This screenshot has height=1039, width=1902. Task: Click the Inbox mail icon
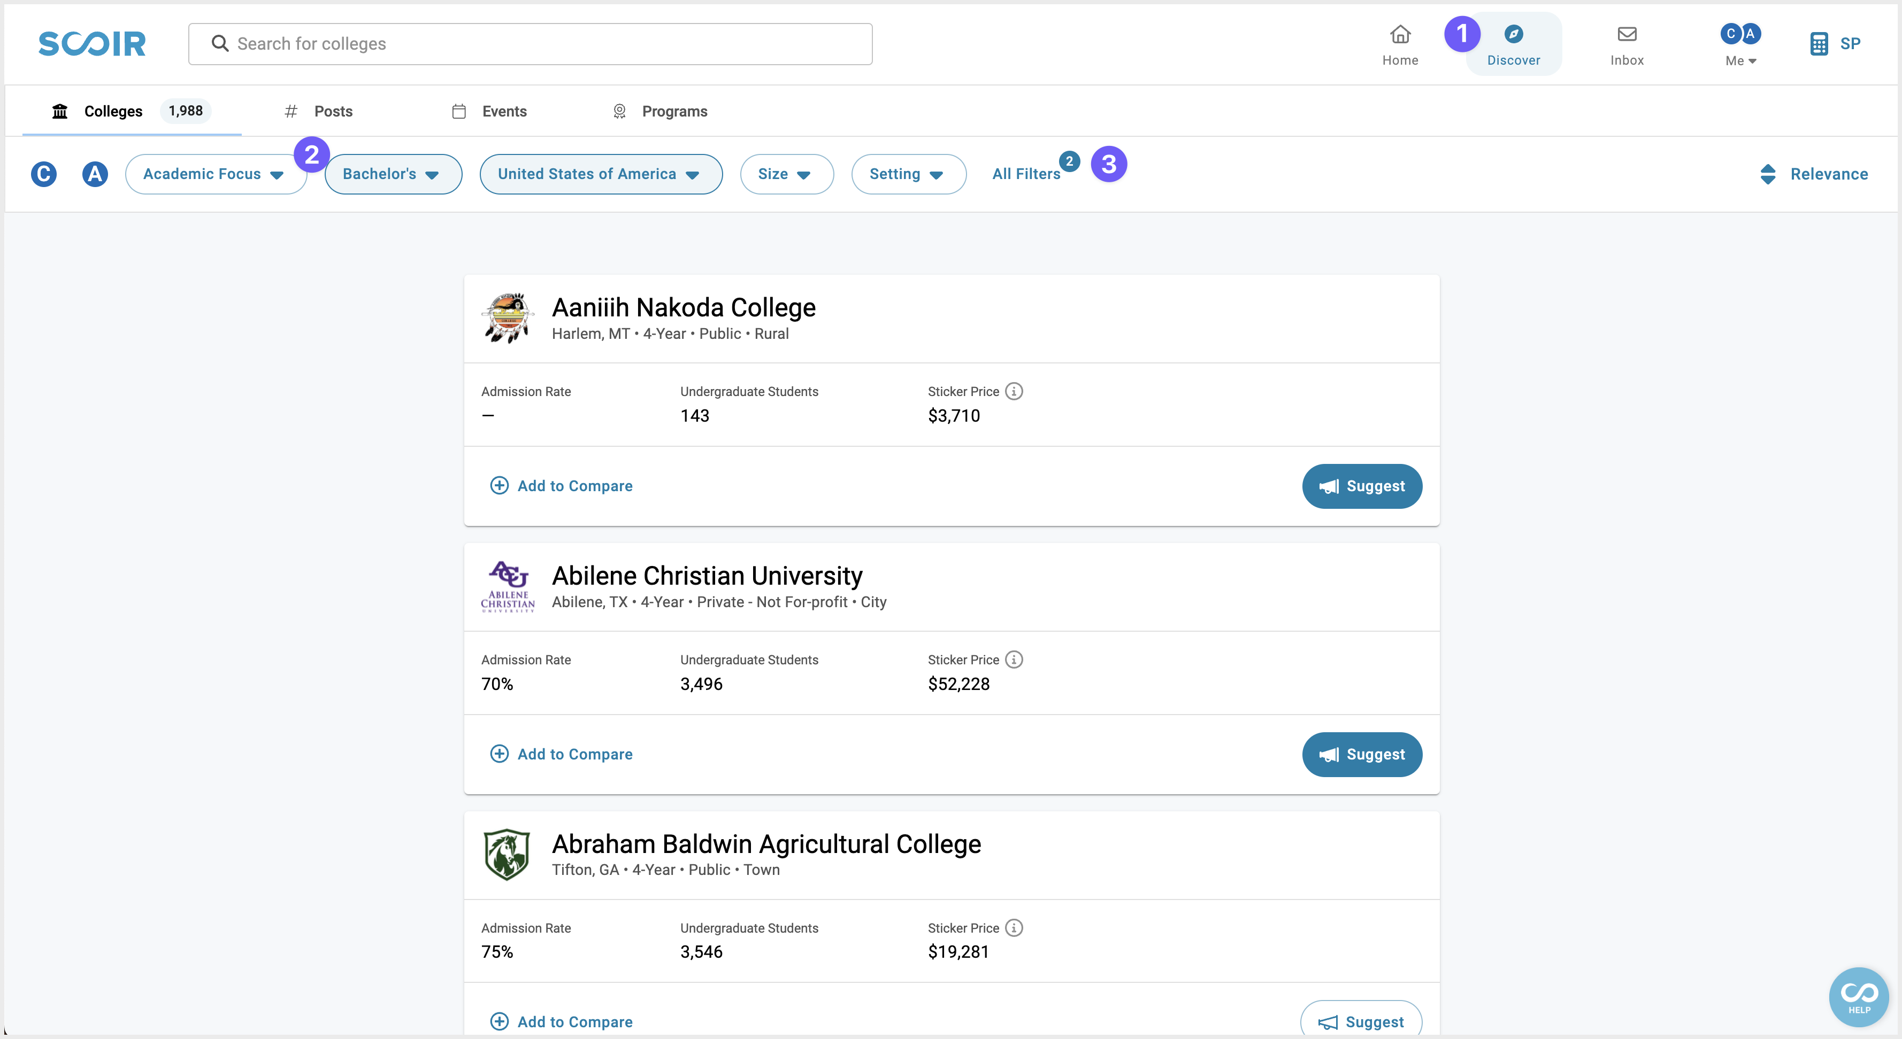point(1627,33)
